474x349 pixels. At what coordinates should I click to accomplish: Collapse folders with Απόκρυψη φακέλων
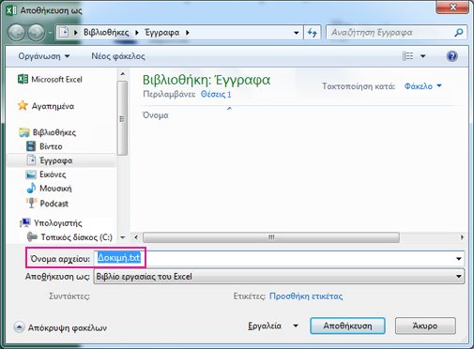(60, 327)
